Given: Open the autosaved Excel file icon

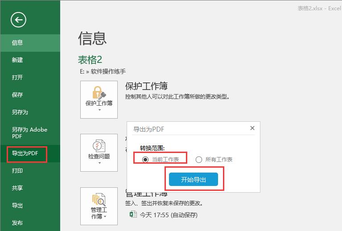Looking at the screenshot, I should (132, 215).
